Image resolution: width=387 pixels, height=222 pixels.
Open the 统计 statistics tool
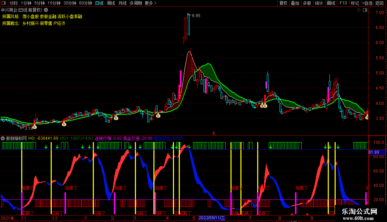(x=319, y=3)
